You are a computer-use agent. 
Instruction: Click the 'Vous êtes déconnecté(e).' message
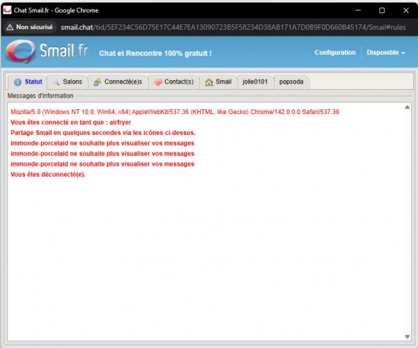48,174
